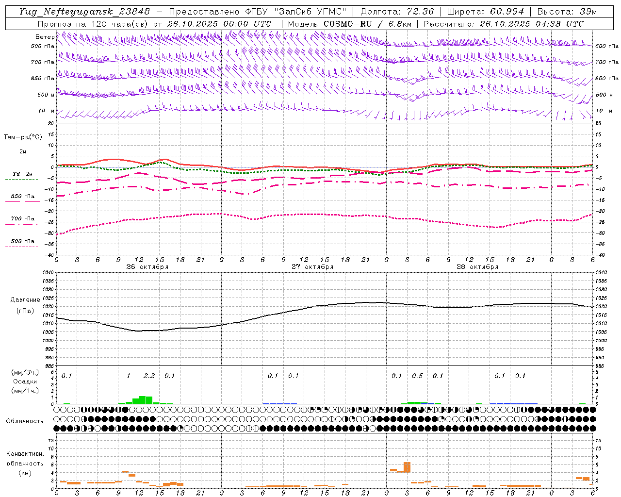Click the Ветер panel label

45,37
